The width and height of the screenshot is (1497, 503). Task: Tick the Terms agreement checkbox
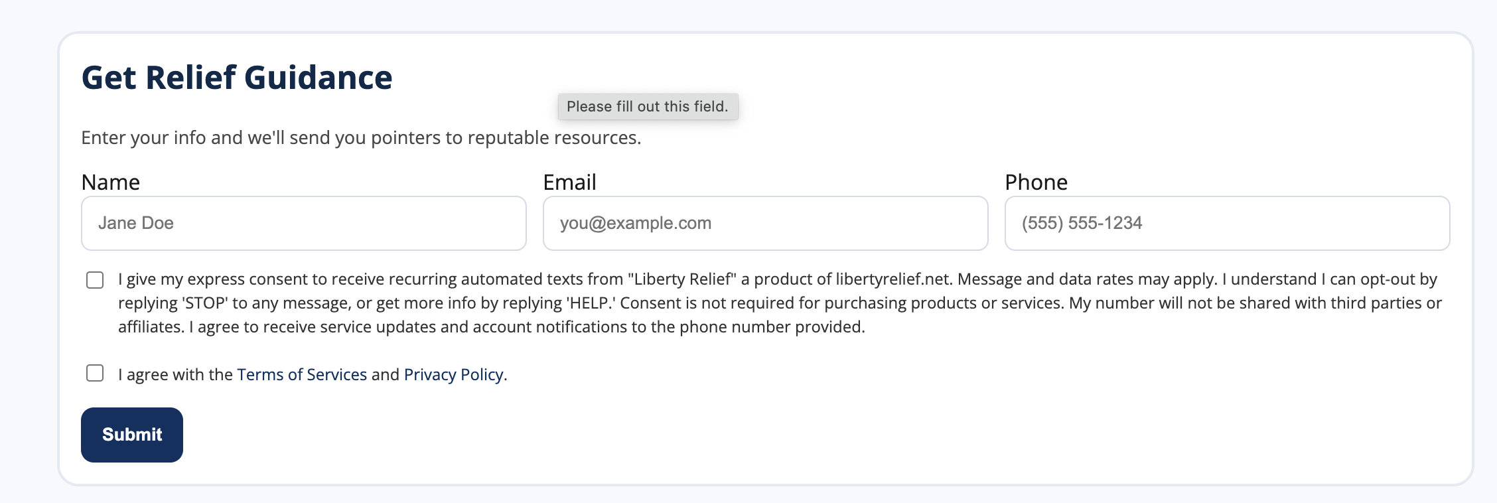point(95,374)
